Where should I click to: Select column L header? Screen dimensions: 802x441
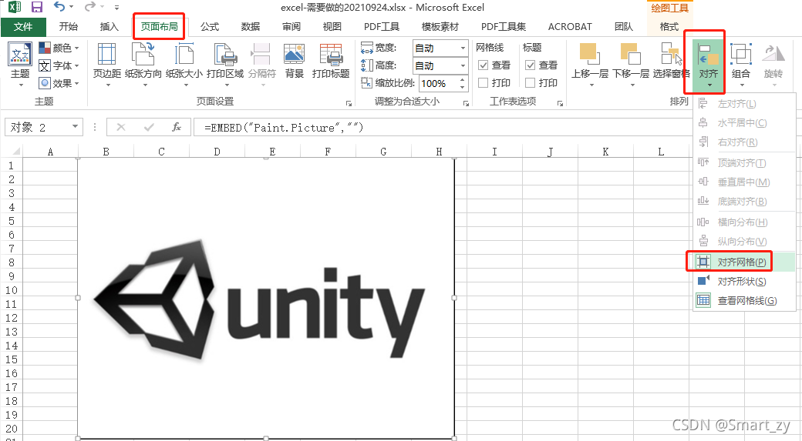pyautogui.click(x=661, y=152)
